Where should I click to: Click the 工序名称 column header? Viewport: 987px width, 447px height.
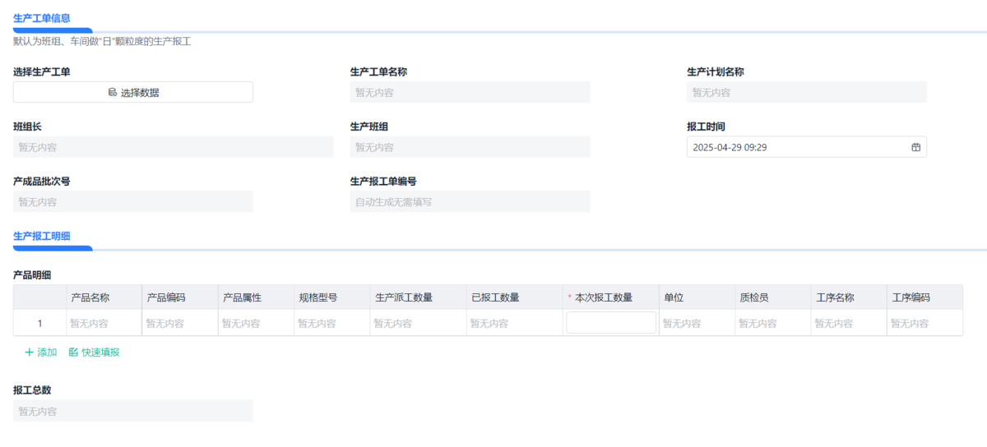(849, 297)
